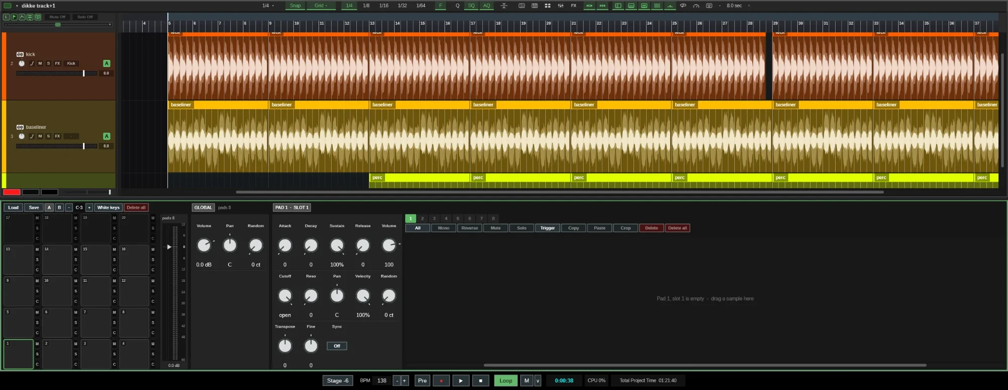Click the panel layout icon left of grid icons
1008x390 pixels.
(522, 6)
